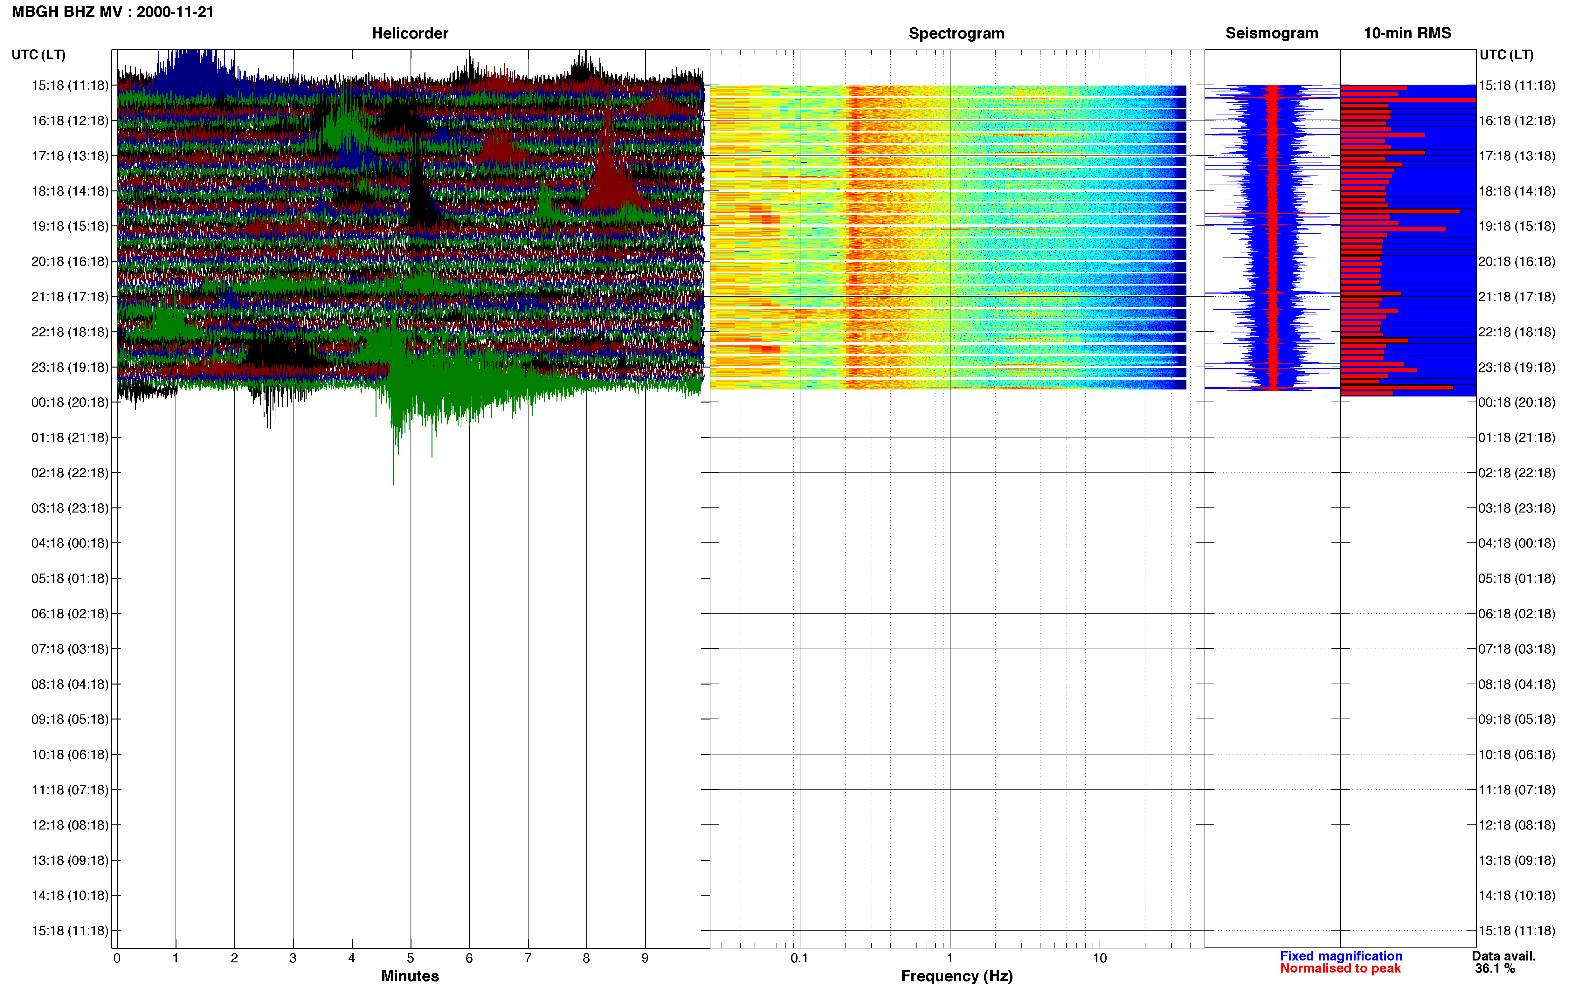Screen dimensions: 1596x998
Task: Click the left '15:18 (11:18)' label at bottom
Action: tap(70, 931)
